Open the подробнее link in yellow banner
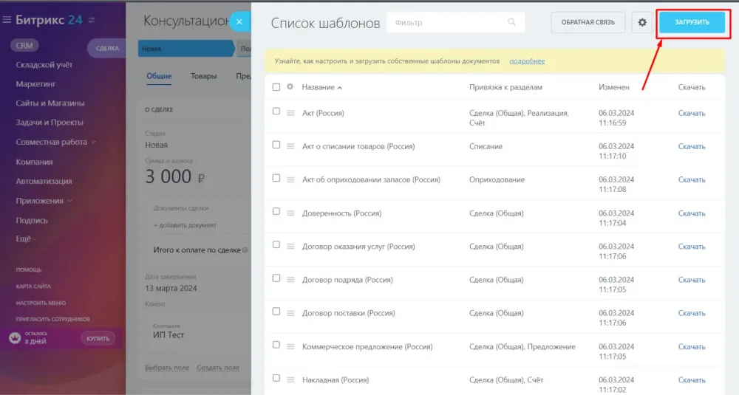Viewport: 739px width, 395px height. point(527,61)
